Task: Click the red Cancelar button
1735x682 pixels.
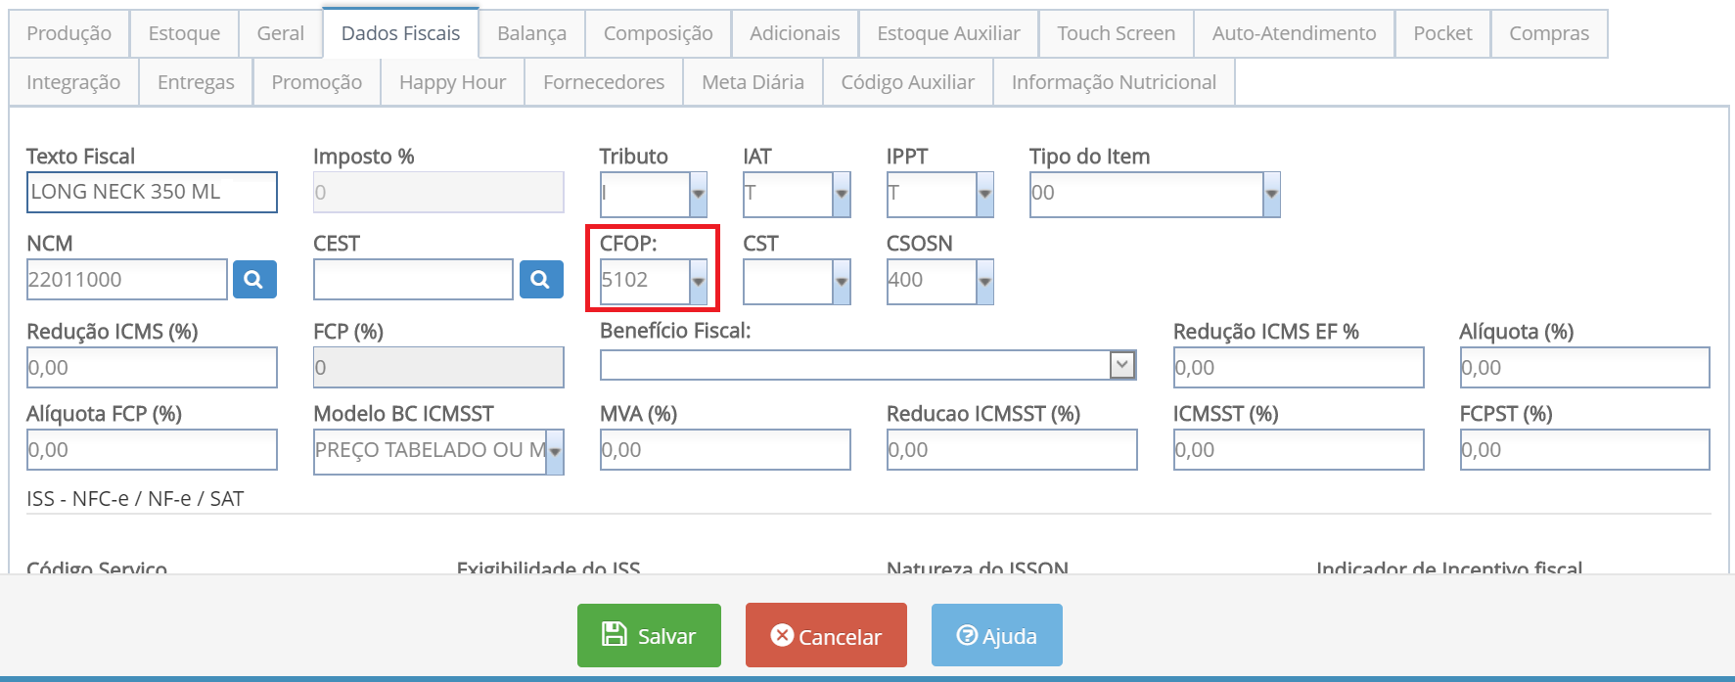Action: (826, 635)
